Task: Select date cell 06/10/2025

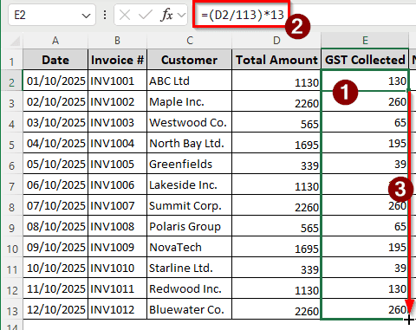Action: 55,184
